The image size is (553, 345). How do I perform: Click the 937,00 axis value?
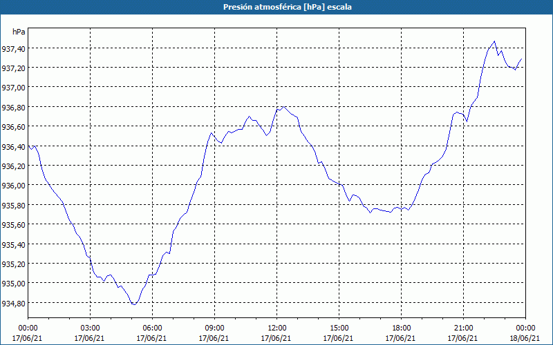tap(13, 88)
